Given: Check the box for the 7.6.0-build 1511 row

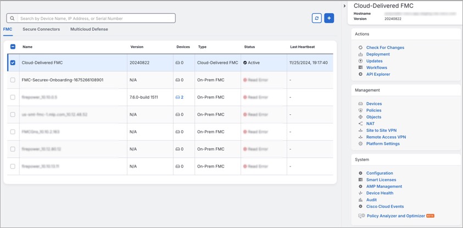Looking at the screenshot, I should 13,97.
